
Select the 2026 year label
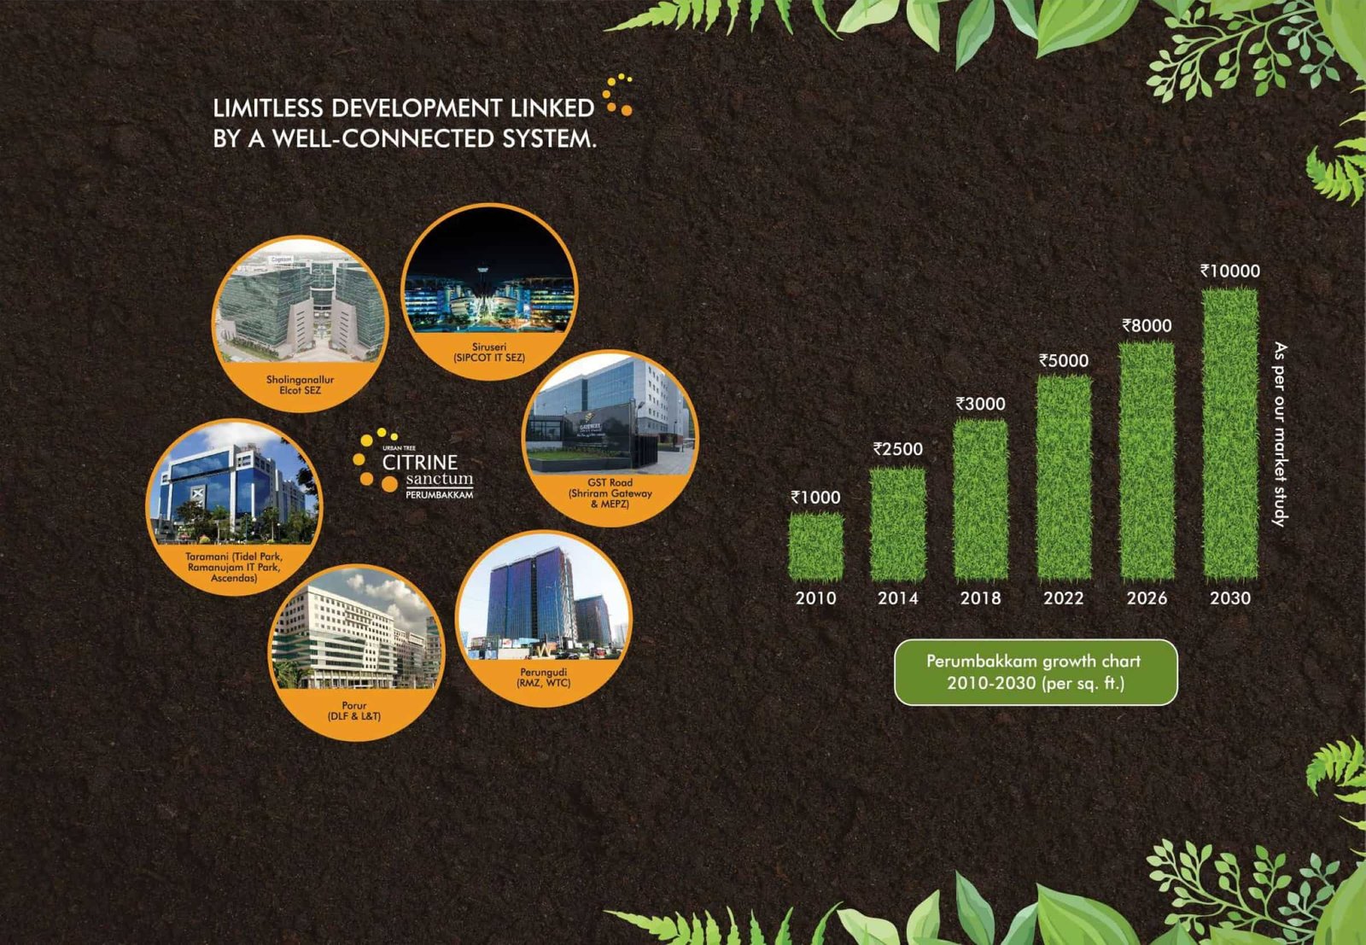coord(1147,598)
